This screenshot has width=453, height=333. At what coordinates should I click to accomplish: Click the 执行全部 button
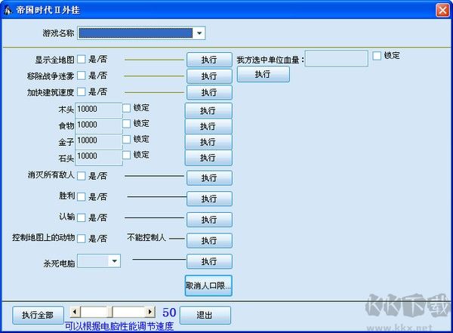[38, 315]
